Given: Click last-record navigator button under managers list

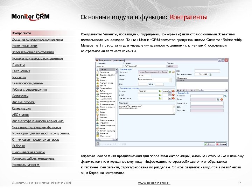Looking at the screenshot, I should (195, 90).
